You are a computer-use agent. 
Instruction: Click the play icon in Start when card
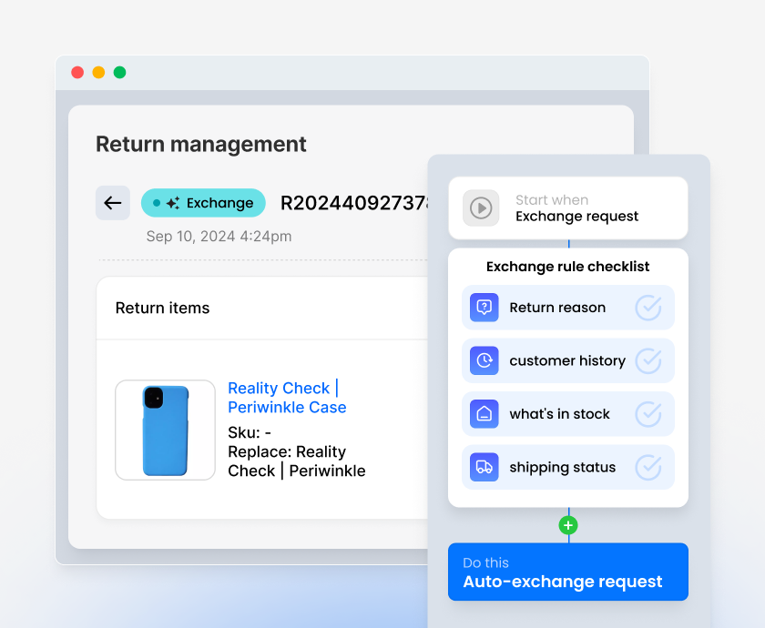(482, 208)
